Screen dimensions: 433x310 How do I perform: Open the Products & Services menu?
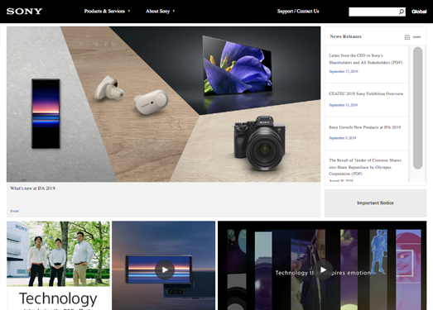coord(104,12)
